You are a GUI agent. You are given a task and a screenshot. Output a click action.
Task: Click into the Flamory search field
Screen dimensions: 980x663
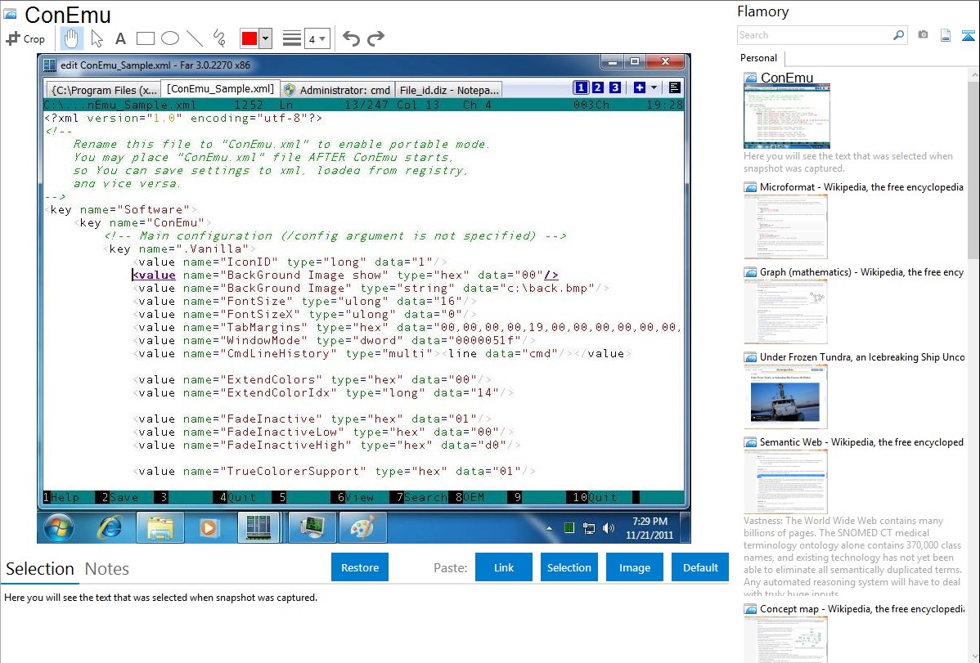pos(814,35)
